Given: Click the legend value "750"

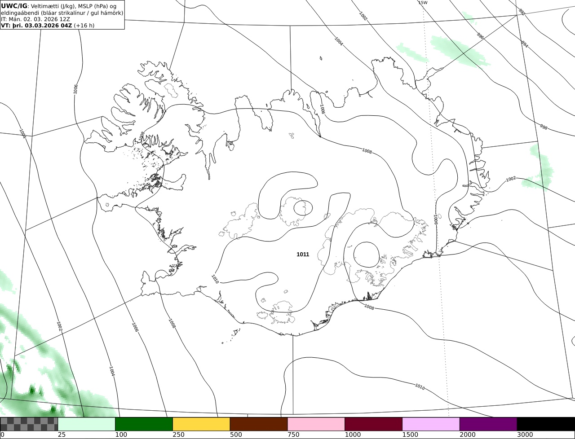Looking at the screenshot, I should point(293,435).
